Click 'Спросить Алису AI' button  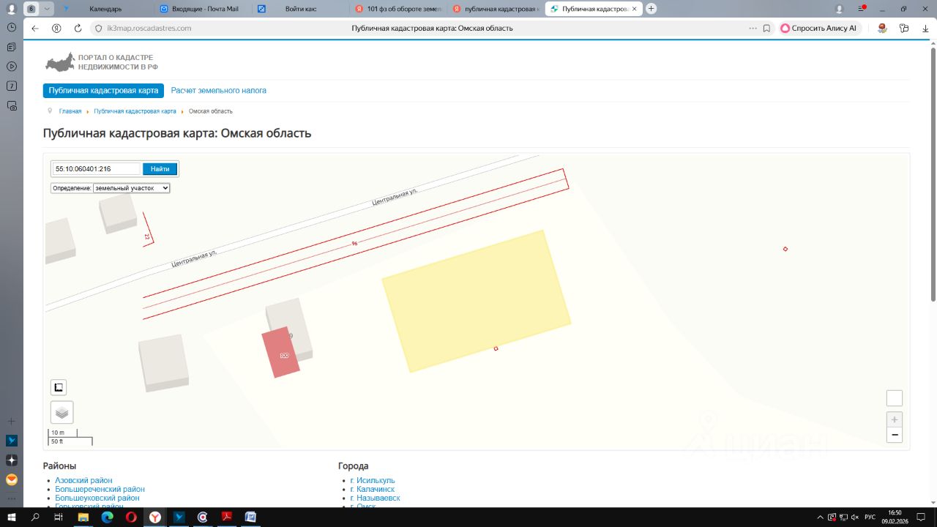pos(818,29)
